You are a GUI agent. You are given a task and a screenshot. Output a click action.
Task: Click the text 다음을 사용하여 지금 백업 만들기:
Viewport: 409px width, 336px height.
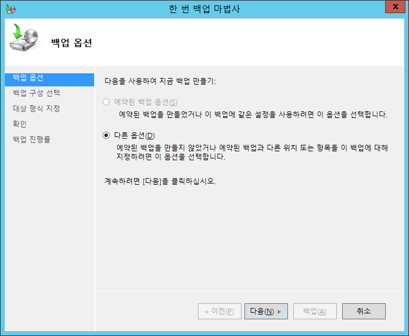pos(160,82)
